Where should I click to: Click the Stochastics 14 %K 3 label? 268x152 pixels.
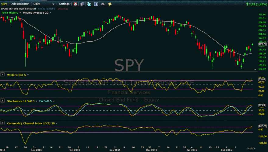coord(21,101)
